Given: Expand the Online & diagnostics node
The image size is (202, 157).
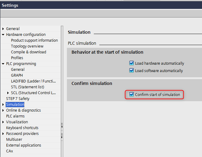Looking at the screenshot, I should (x=3, y=110).
